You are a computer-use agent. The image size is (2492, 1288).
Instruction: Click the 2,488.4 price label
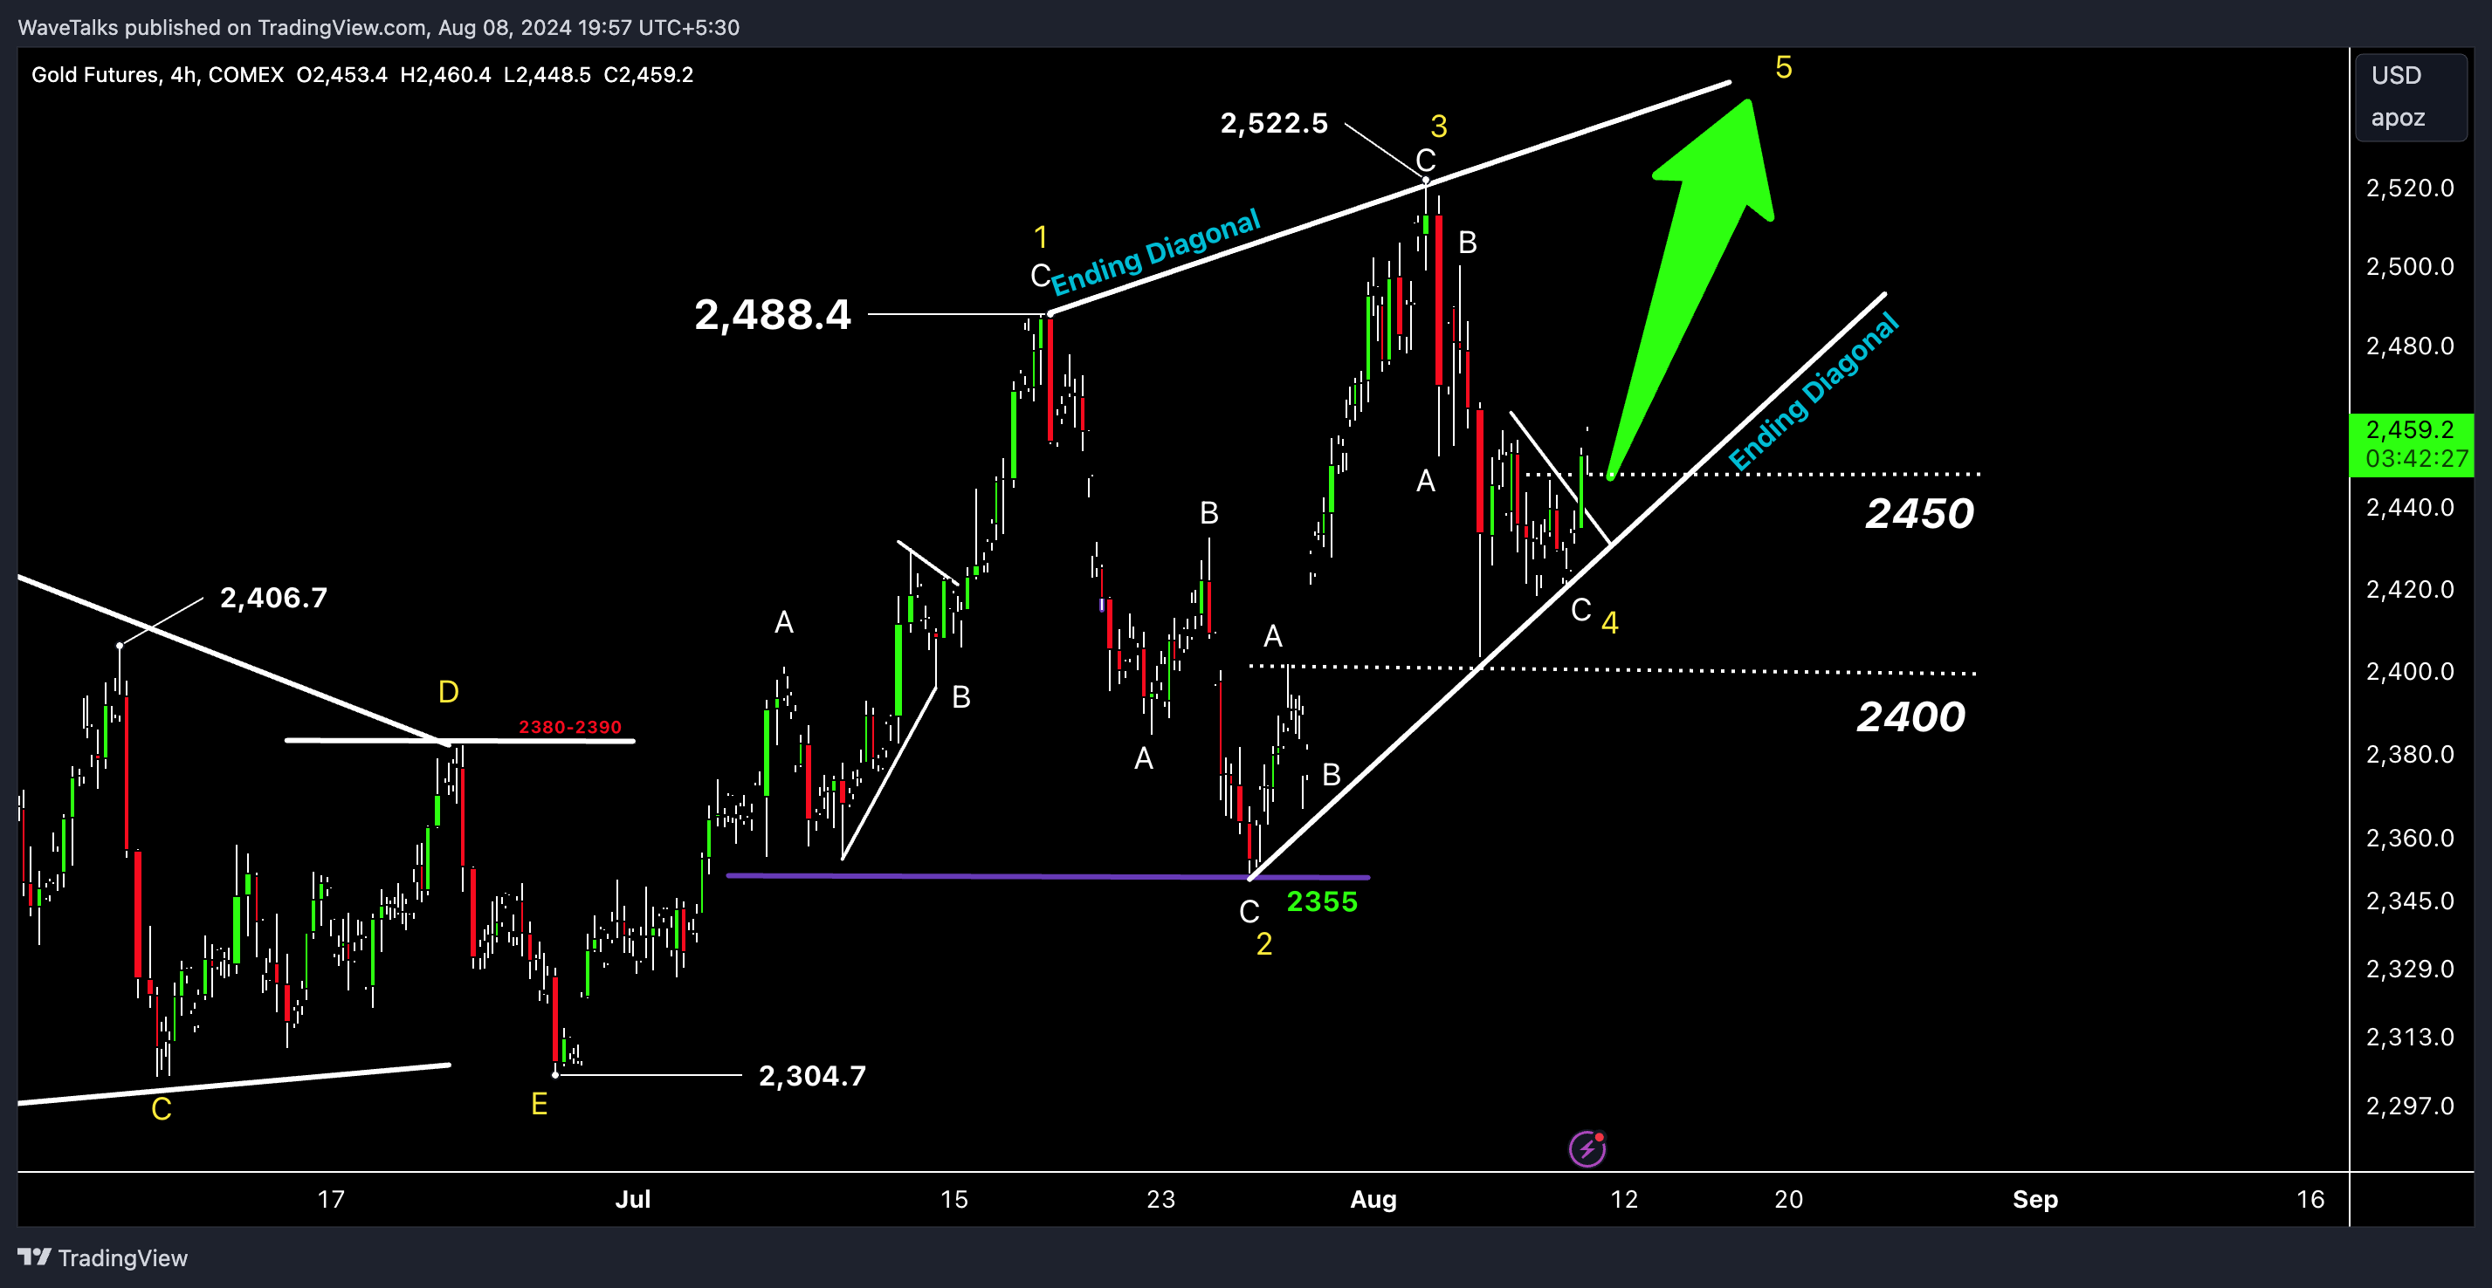(773, 314)
